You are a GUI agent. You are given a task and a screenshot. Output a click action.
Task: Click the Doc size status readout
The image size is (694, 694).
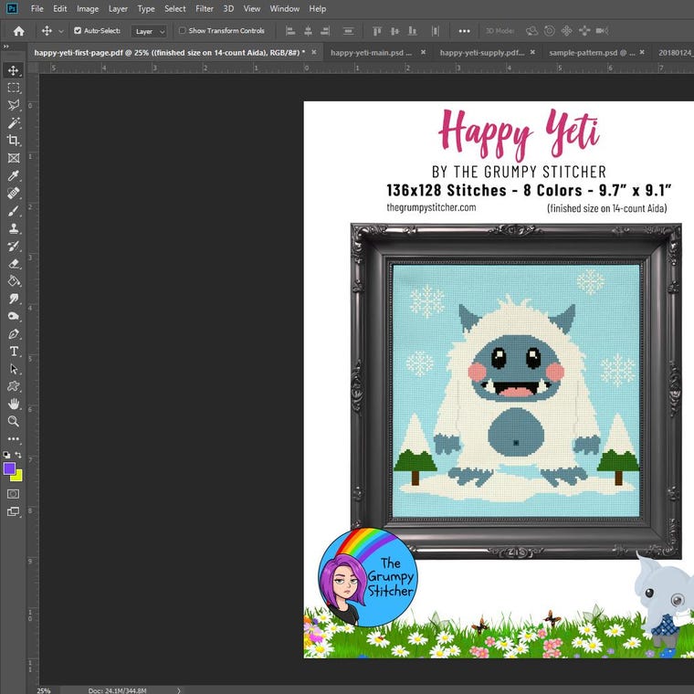[x=117, y=690]
